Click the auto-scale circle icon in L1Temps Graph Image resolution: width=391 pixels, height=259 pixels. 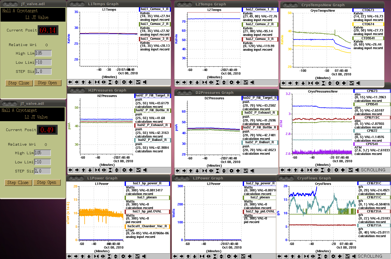(124, 82)
